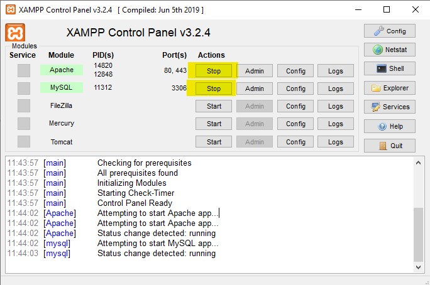430x285 pixels.
Task: Toggle Apache service install checkbox
Action: click(x=24, y=71)
